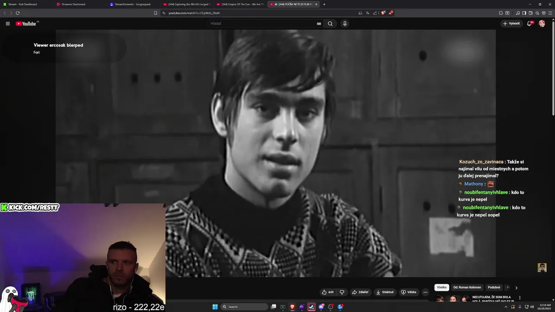Open more actions three-dot menu under video
555x312 pixels.
pyautogui.click(x=425, y=292)
